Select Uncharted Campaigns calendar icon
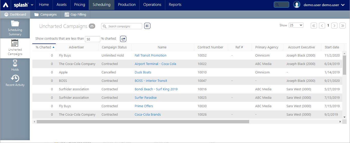 pos(15,43)
